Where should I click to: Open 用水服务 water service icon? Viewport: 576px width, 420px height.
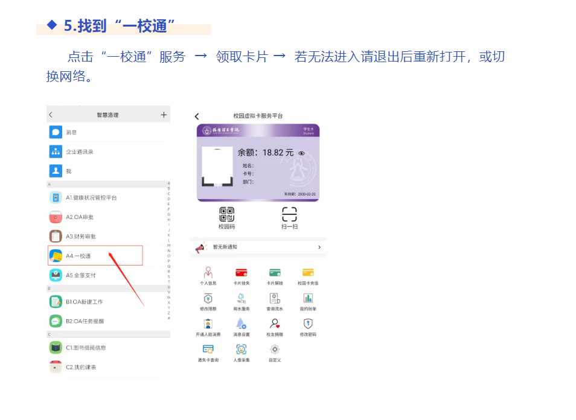coord(242,299)
